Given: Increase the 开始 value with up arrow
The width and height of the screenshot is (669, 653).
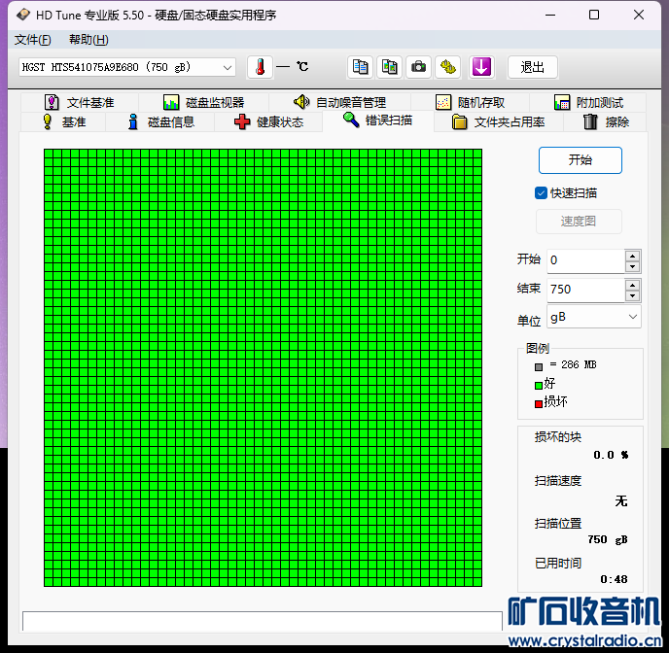Looking at the screenshot, I should 632,256.
